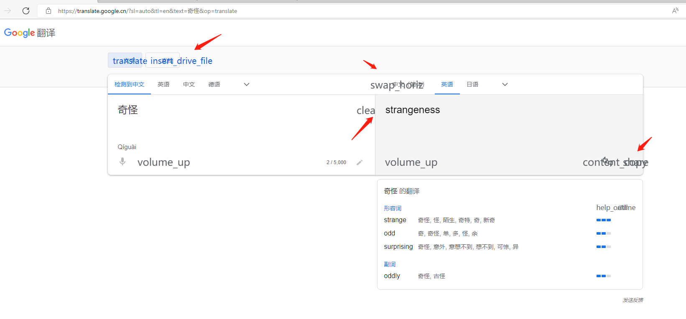
Task: Select 德语 source language tab
Action: tap(214, 84)
